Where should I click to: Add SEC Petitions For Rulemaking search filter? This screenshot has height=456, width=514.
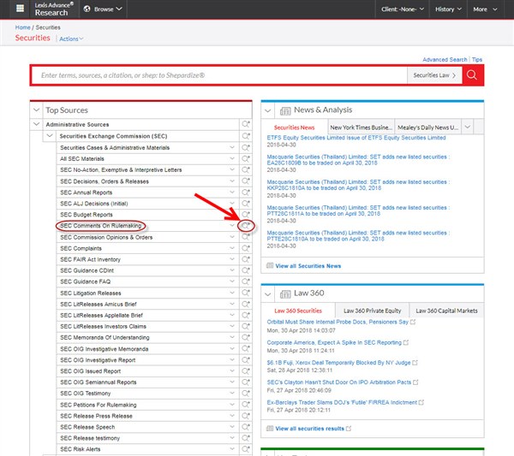tap(246, 405)
